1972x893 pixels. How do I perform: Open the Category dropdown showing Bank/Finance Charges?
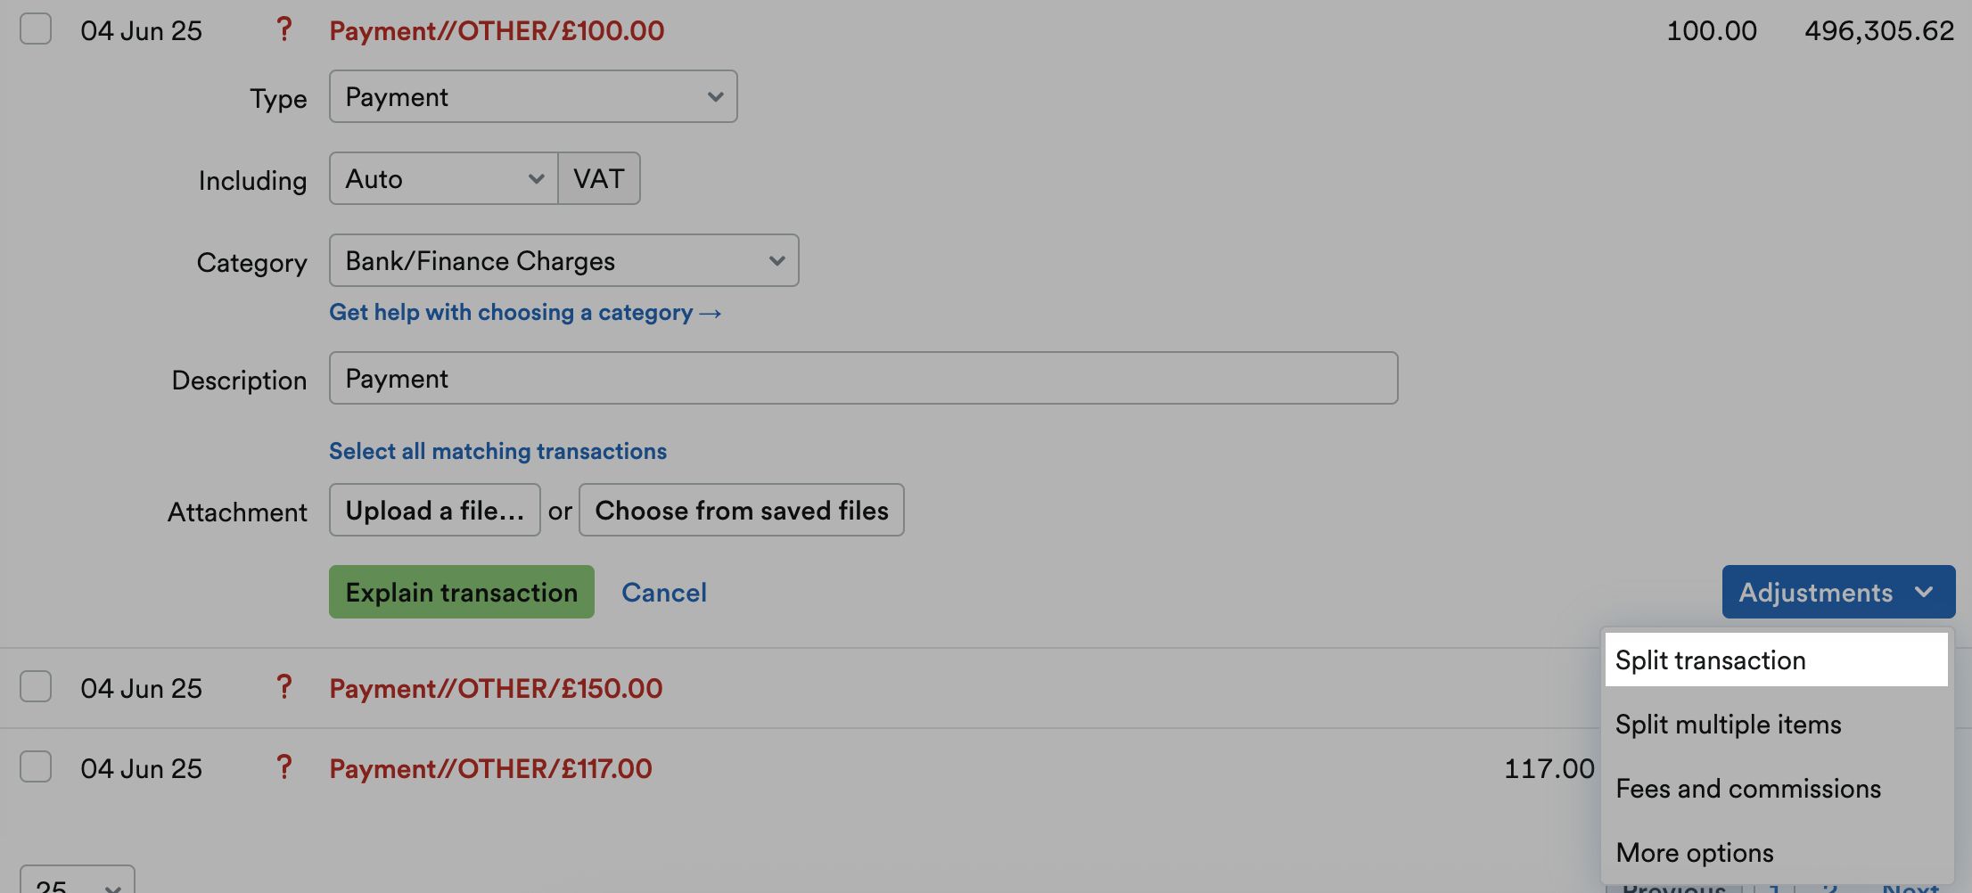(563, 259)
